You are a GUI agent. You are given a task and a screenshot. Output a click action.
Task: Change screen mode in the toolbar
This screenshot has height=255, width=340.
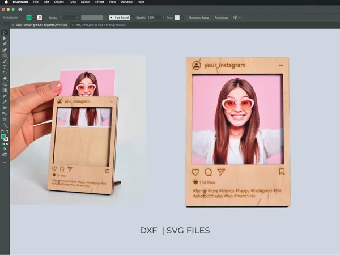[5, 155]
